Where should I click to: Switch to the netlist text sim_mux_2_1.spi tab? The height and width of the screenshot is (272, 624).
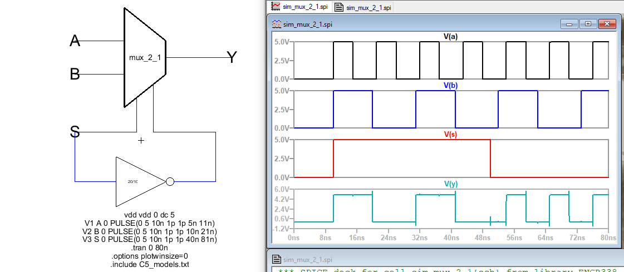pos(362,7)
